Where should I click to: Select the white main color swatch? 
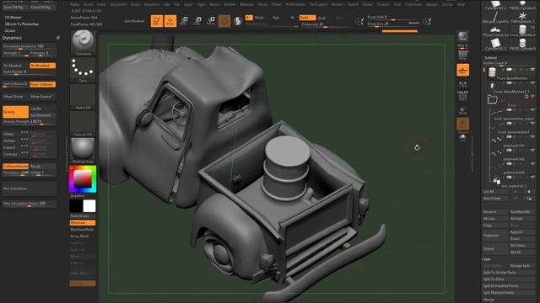(89, 205)
